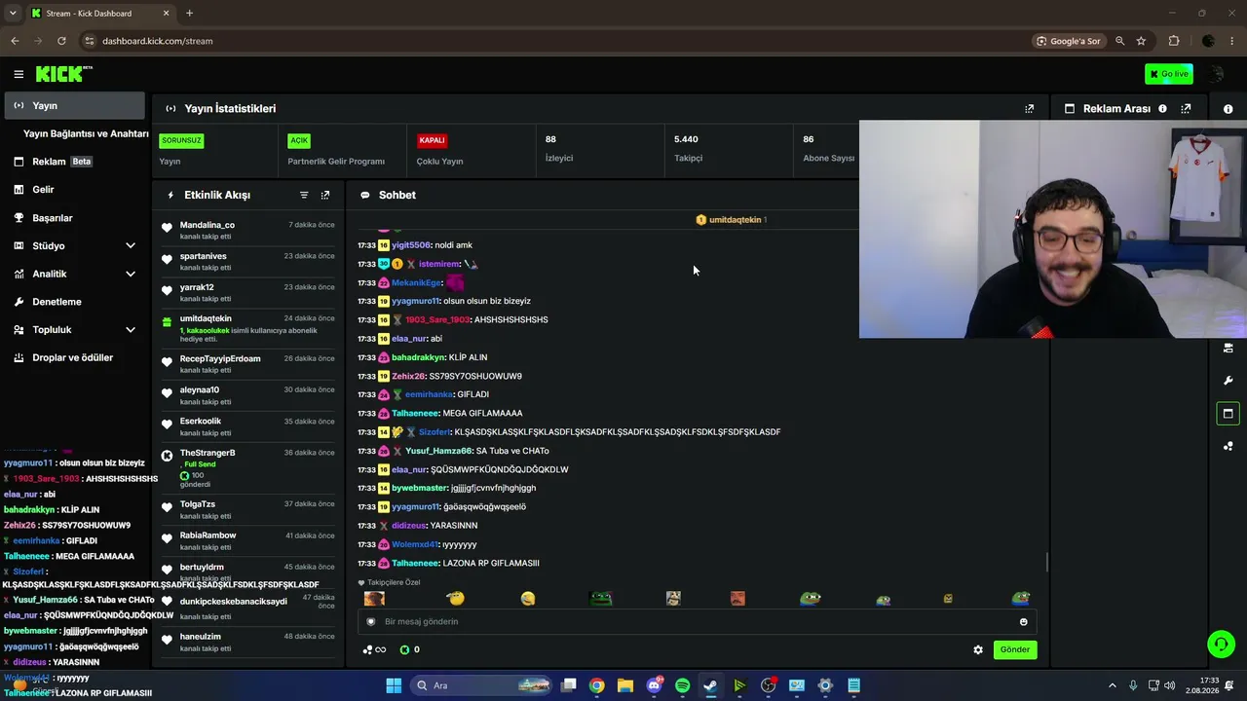1247x701 pixels.
Task: Click the SORUNSUZ stream status badge
Action: (180, 140)
